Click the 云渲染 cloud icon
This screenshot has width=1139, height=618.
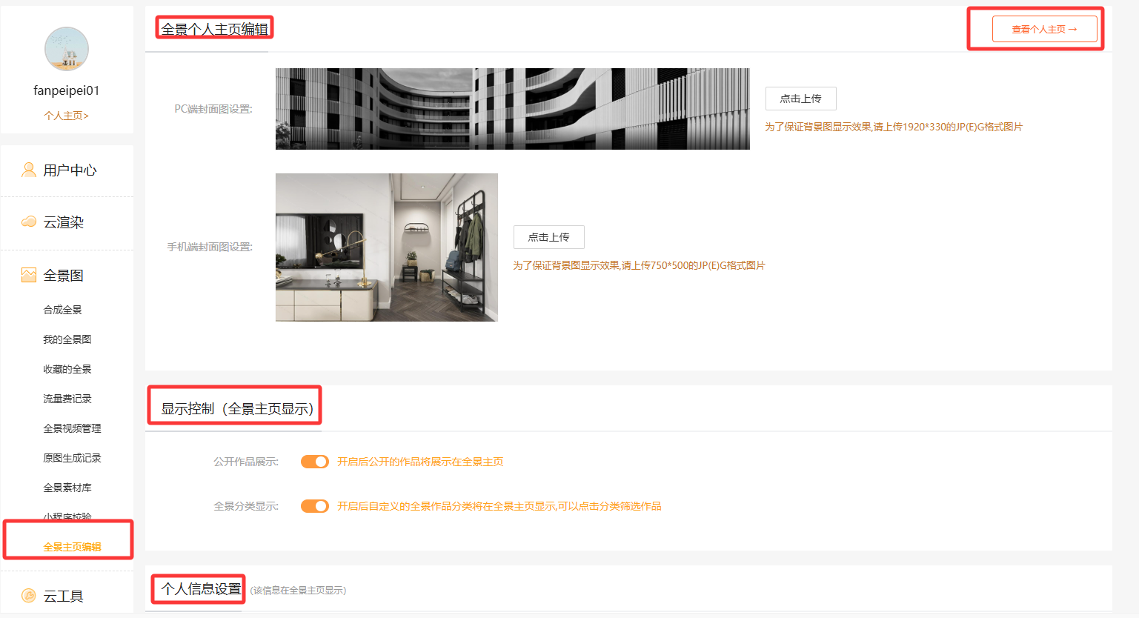pyautogui.click(x=29, y=222)
